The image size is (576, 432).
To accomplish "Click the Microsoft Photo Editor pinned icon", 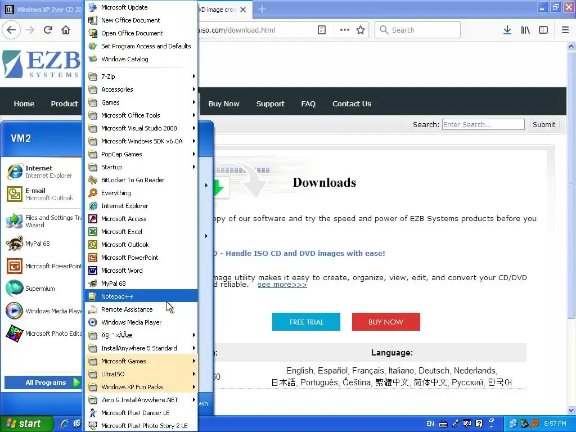I will tap(15, 334).
